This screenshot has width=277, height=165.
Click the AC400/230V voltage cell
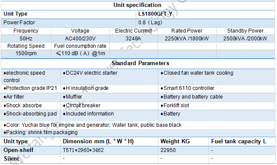coord(80,39)
